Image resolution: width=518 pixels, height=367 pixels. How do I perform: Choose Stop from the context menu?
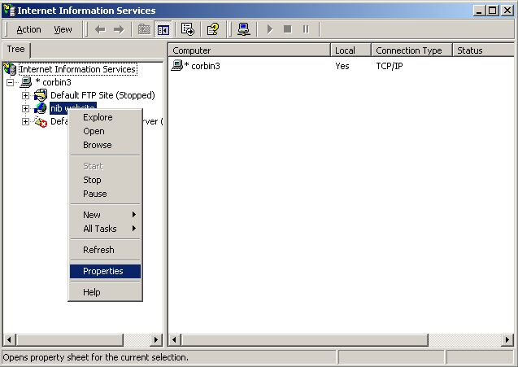105,180
